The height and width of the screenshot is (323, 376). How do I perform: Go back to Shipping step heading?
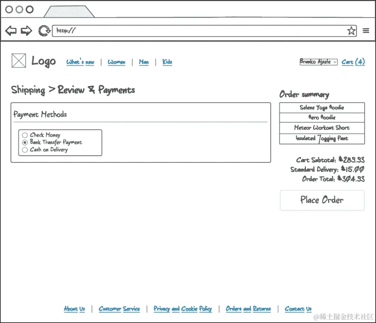coord(28,90)
